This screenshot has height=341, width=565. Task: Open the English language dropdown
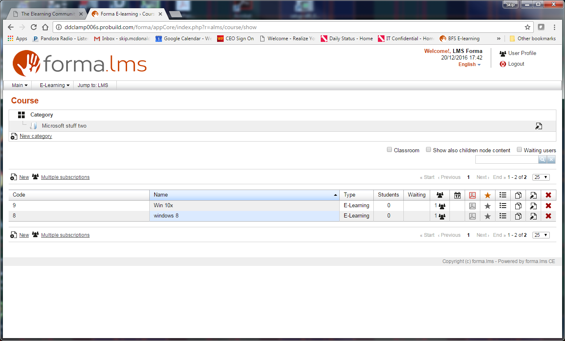coord(469,64)
